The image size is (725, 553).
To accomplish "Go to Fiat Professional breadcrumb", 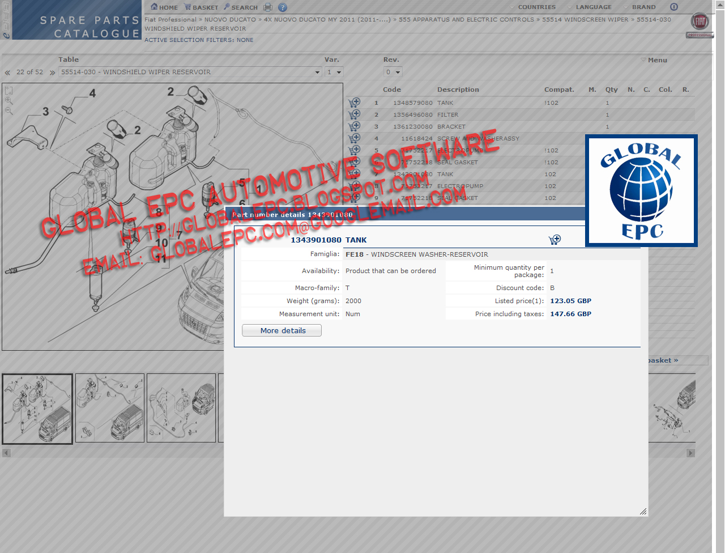I will pos(170,19).
